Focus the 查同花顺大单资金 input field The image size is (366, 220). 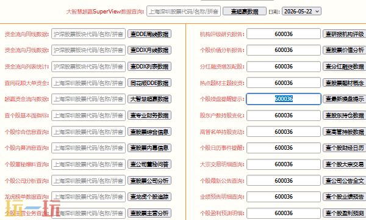(88, 83)
